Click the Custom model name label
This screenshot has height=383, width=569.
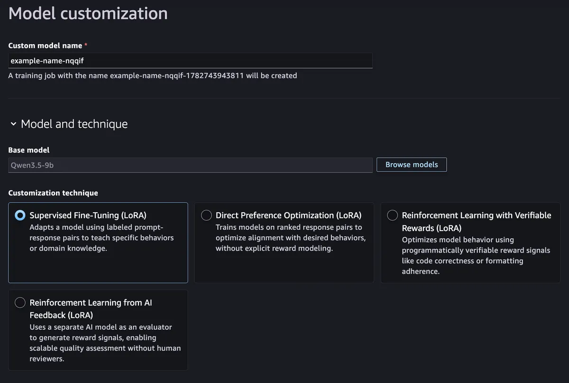[45, 46]
